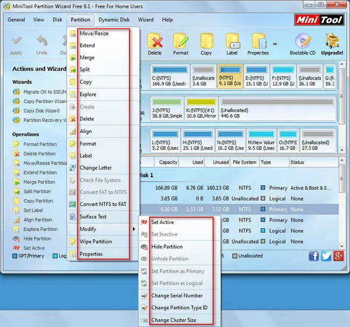Choose Extend from the Partition menu
Image resolution: width=350 pixels, height=327 pixels.
click(x=103, y=45)
